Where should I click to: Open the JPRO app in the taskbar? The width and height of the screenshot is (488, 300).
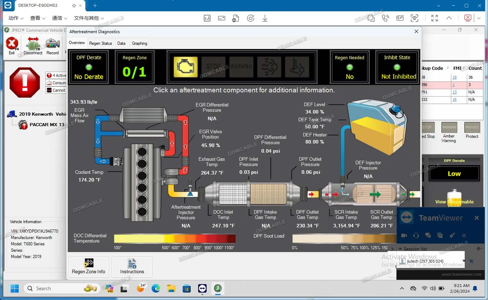click(x=218, y=288)
